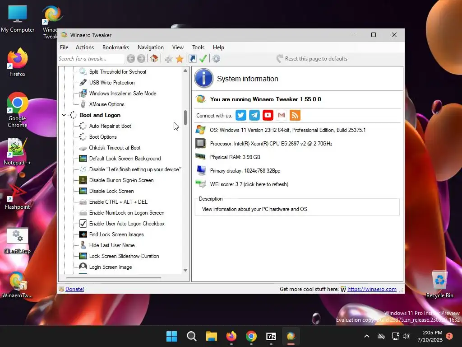Click the tree scroll up arrow
Viewport: 462px width, 347px height.
tap(185, 70)
